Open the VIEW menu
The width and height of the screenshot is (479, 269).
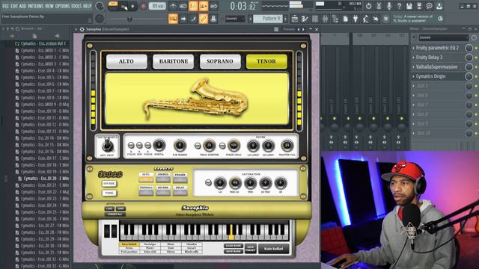click(49, 6)
